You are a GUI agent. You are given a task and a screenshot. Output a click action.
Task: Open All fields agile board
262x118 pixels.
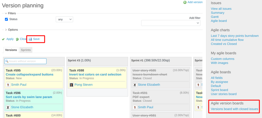[217, 78]
